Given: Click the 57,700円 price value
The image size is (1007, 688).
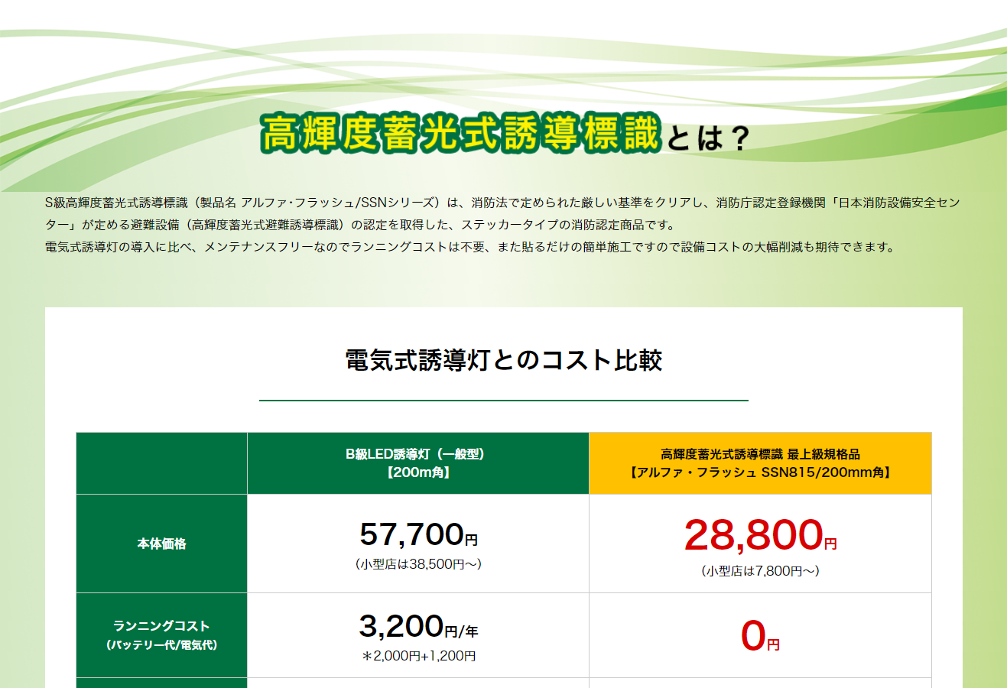Looking at the screenshot, I should pyautogui.click(x=415, y=534).
